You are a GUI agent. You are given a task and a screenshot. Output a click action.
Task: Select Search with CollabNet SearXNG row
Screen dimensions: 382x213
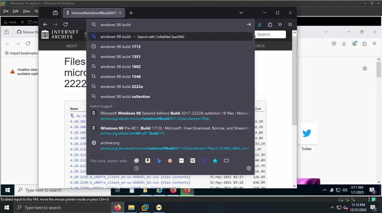point(171,37)
